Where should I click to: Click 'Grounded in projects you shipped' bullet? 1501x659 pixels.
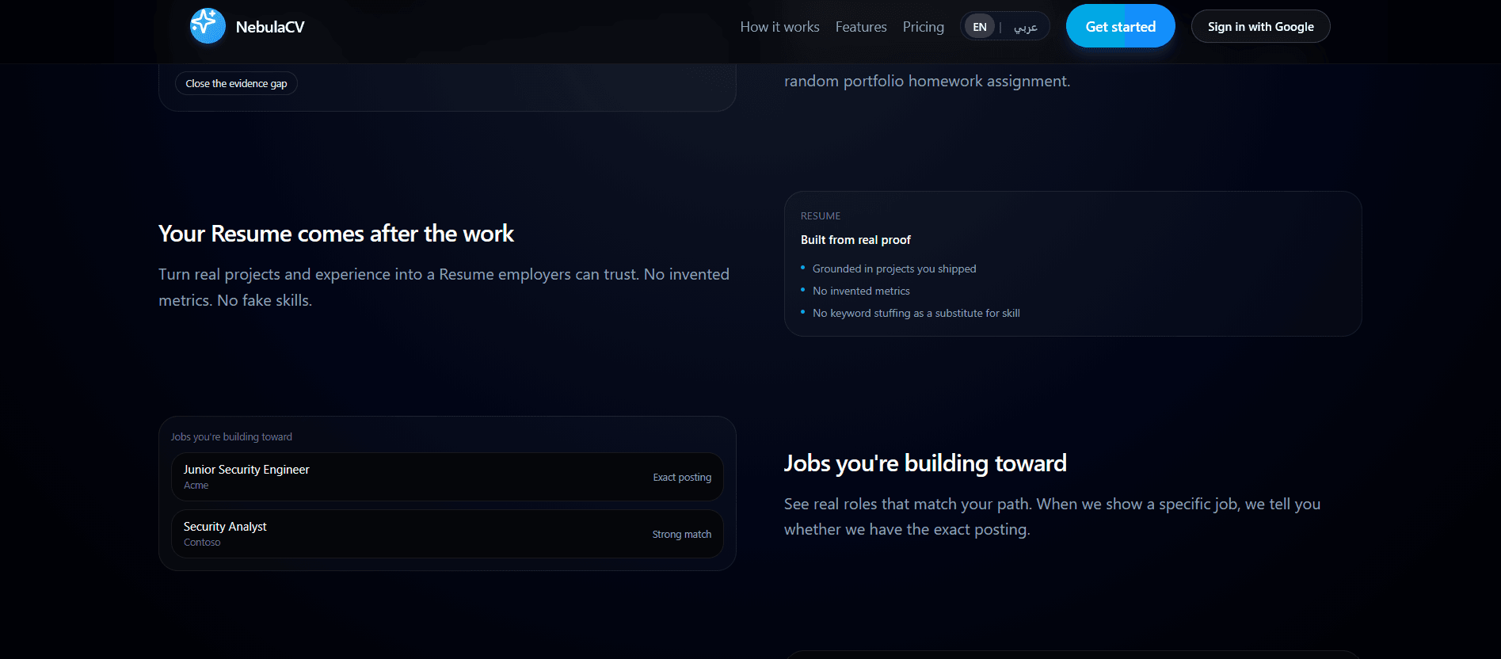[894, 269]
